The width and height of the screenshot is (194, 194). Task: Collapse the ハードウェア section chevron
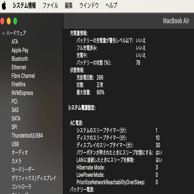3,33
